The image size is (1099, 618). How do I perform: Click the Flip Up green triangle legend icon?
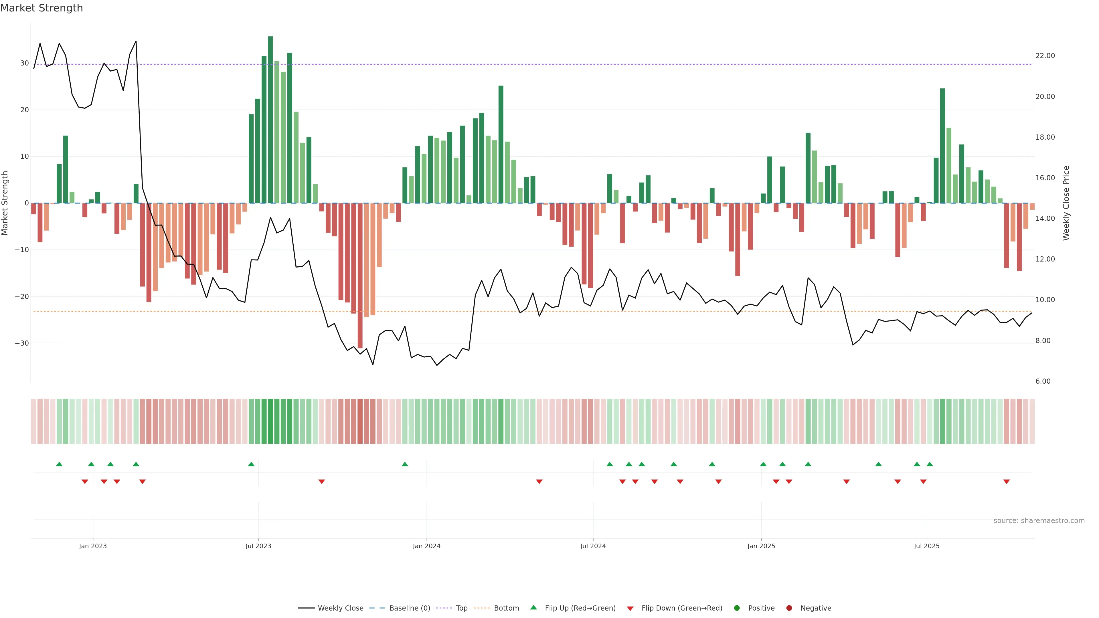[533, 607]
